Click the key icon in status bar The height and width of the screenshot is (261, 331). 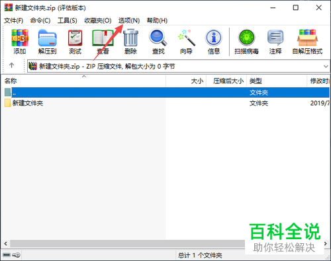(17, 255)
